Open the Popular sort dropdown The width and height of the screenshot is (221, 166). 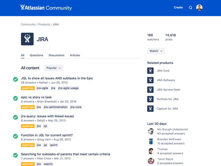54,68
